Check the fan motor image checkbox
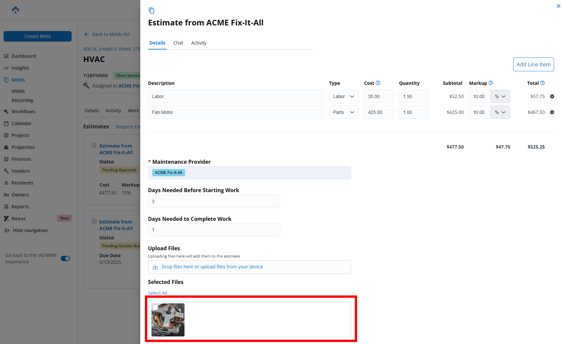 (x=155, y=307)
